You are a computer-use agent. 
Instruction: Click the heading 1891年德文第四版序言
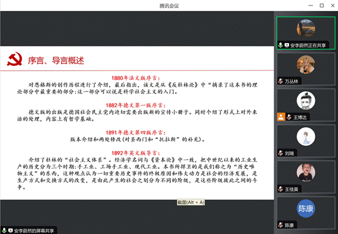(136, 132)
